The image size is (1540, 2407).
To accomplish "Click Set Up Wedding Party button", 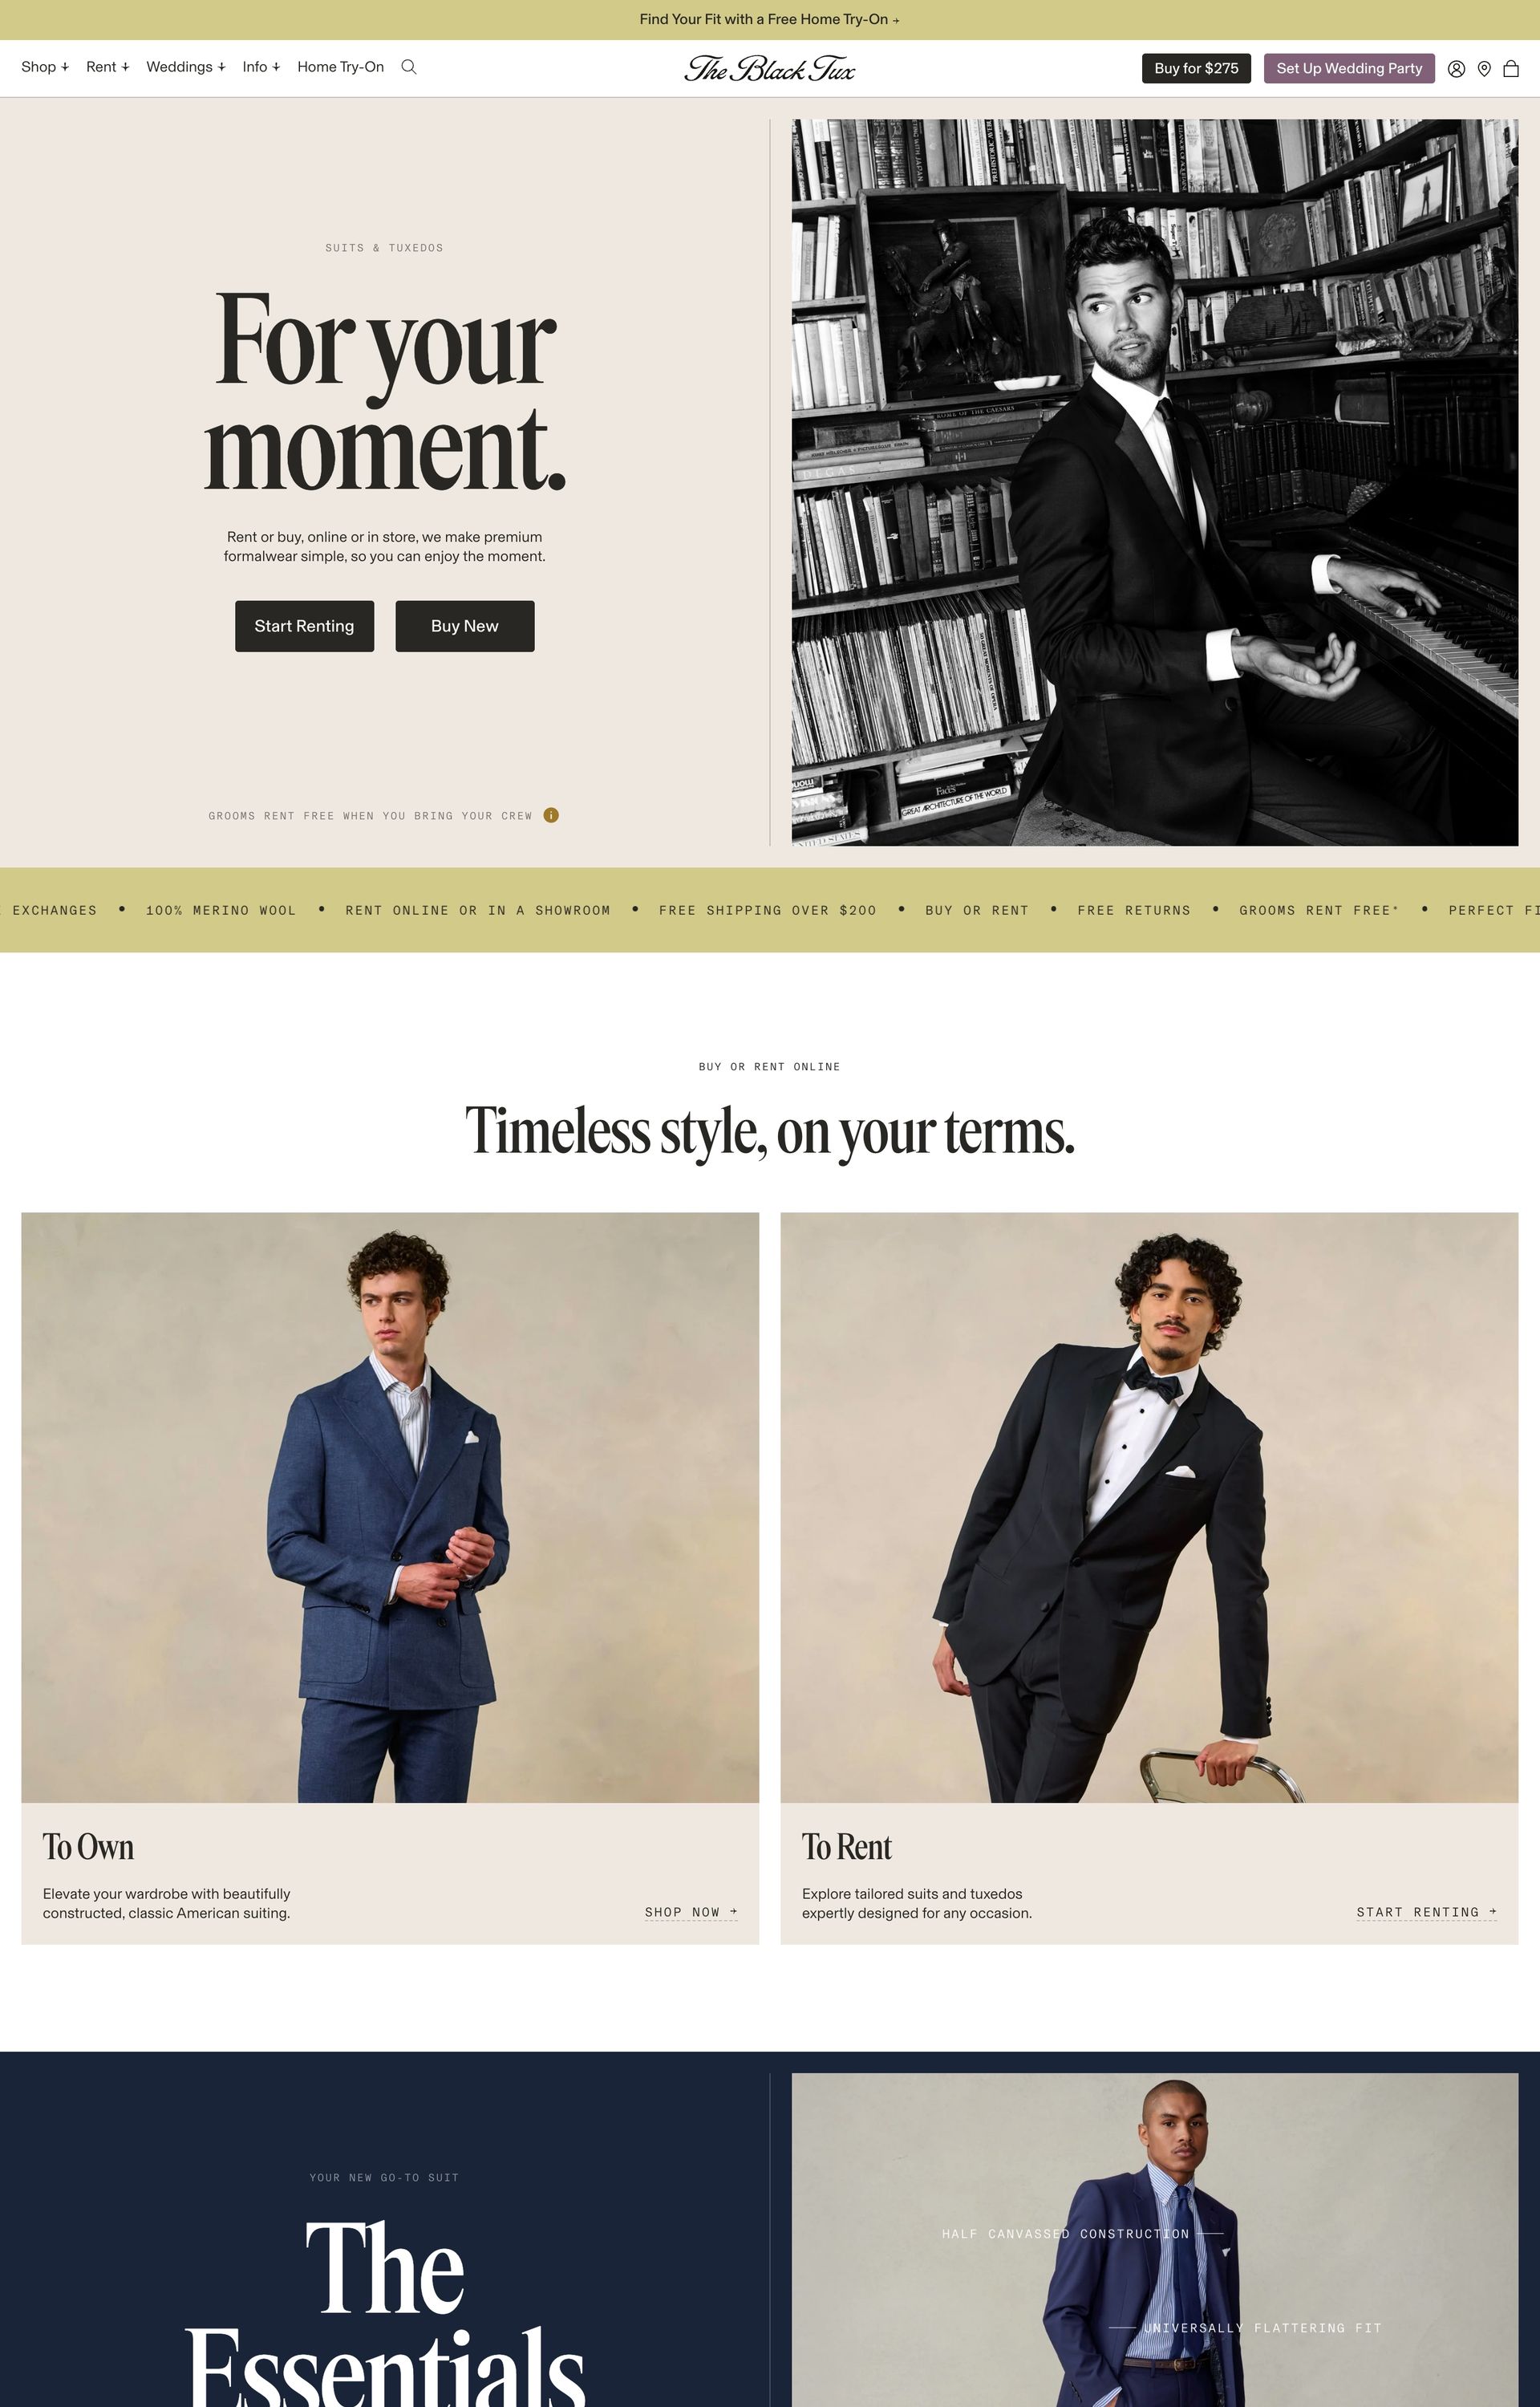I will [1349, 68].
